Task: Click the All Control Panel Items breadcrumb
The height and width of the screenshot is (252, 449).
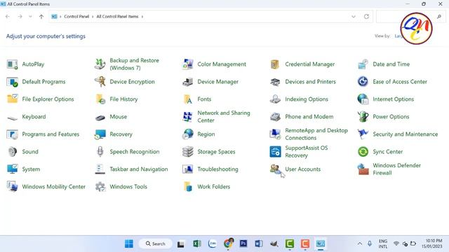Action: click(117, 17)
